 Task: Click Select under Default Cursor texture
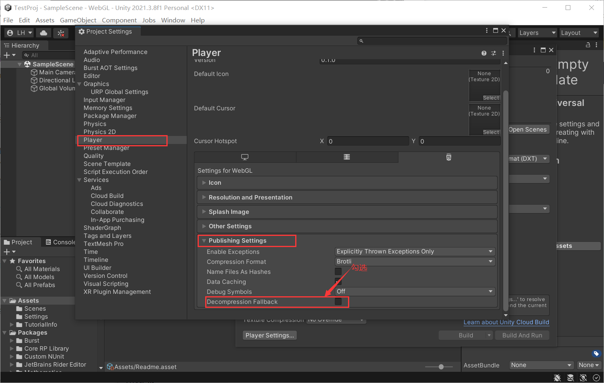pyautogui.click(x=491, y=132)
